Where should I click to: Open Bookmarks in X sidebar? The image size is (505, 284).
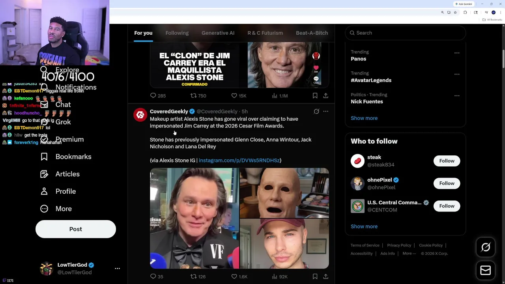pyautogui.click(x=66, y=157)
